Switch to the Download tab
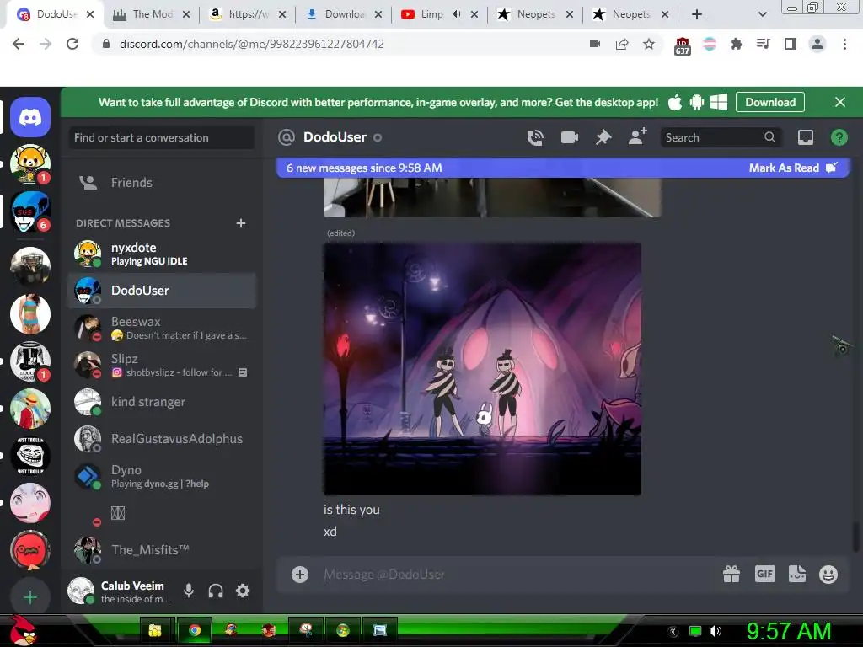 [x=344, y=14]
